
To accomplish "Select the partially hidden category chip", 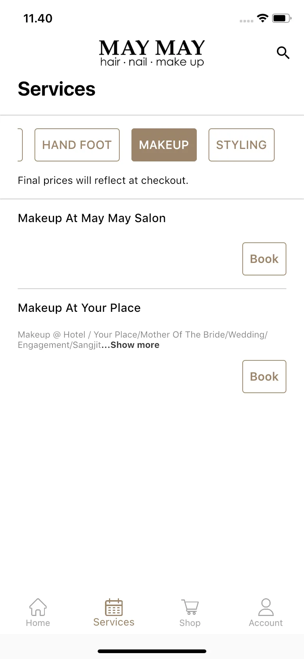I will pyautogui.click(x=20, y=145).
